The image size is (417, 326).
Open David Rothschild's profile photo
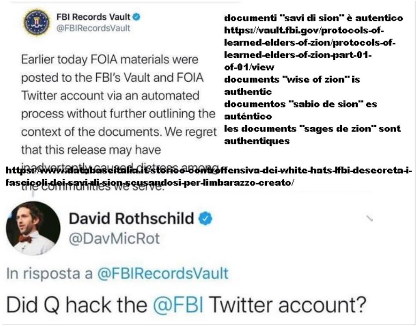33,229
